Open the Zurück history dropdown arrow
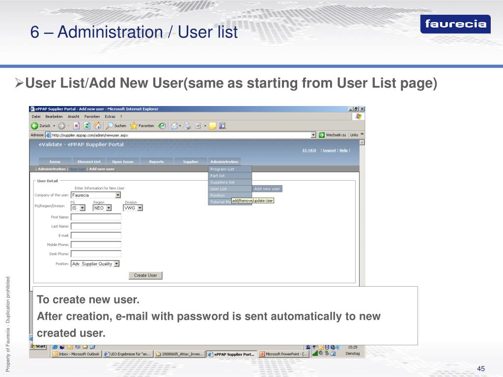The height and width of the screenshot is (377, 503). [x=54, y=126]
